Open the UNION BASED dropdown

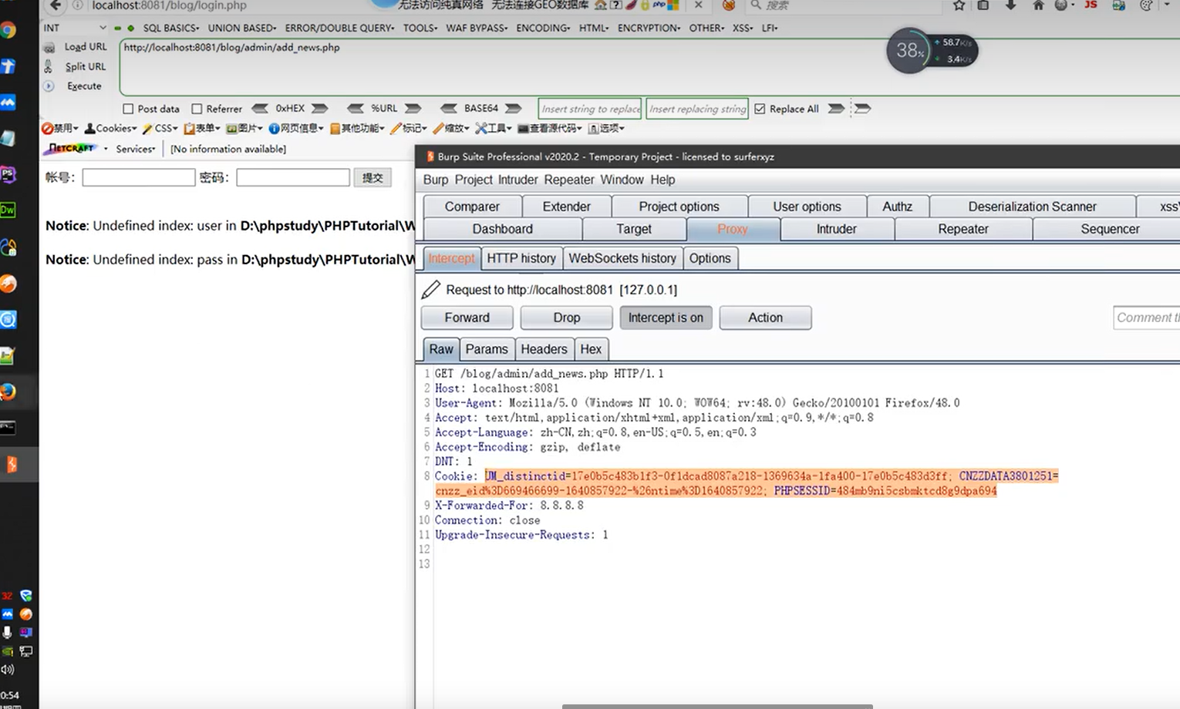242,28
